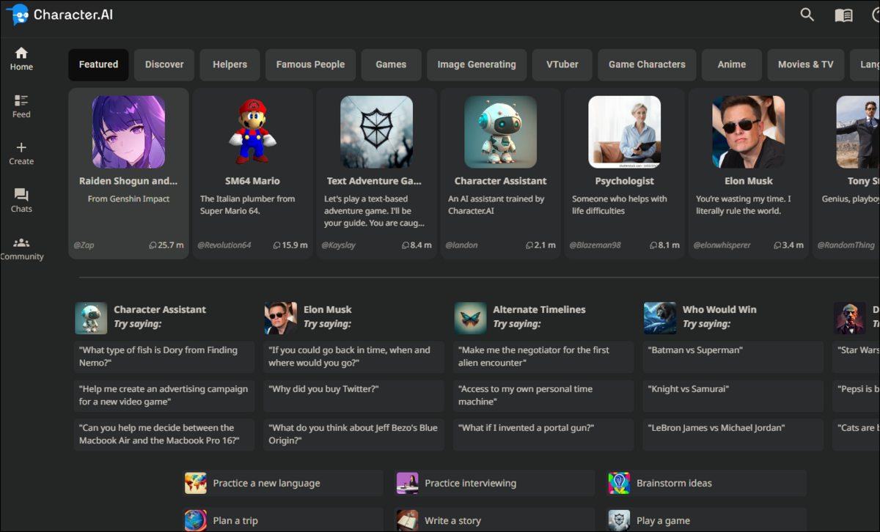The height and width of the screenshot is (532, 880).
Task: Click Brainstorm ideas
Action: (x=706, y=483)
